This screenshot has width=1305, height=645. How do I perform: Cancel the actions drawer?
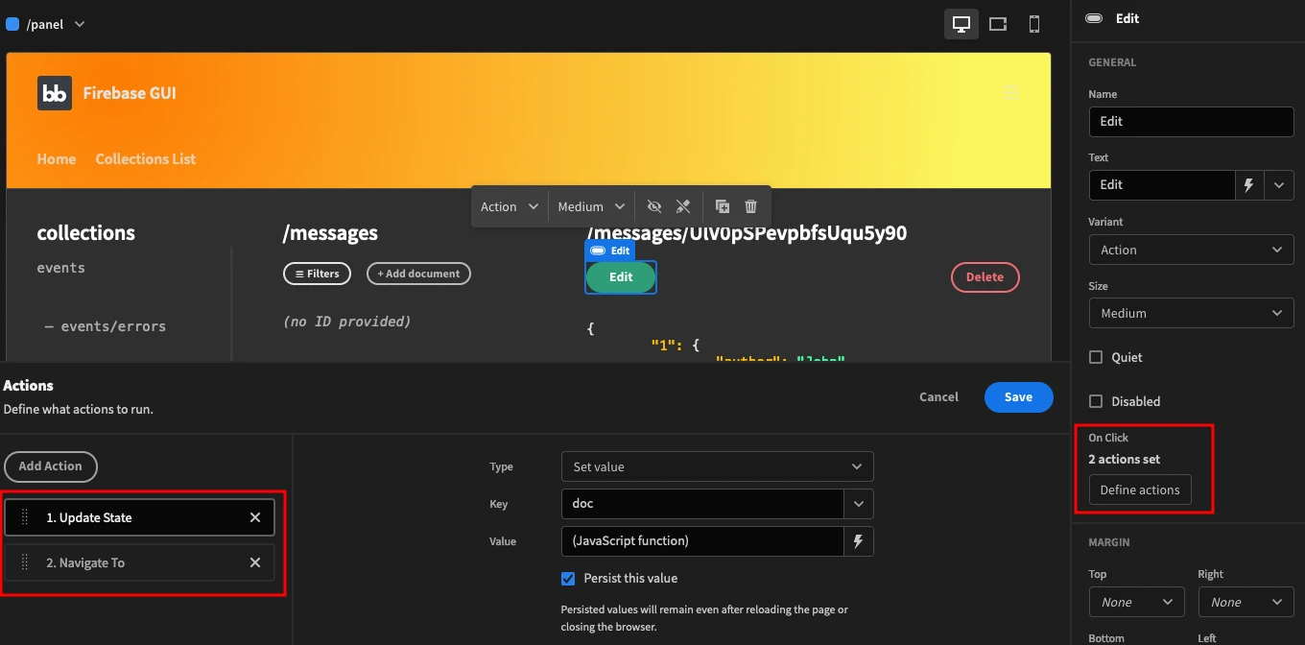click(x=938, y=397)
